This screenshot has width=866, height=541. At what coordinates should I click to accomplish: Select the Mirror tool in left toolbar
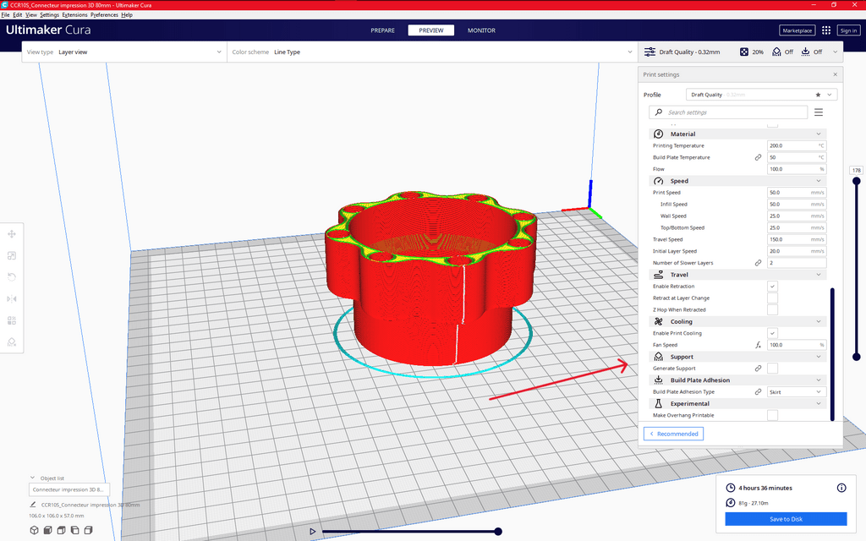point(12,298)
